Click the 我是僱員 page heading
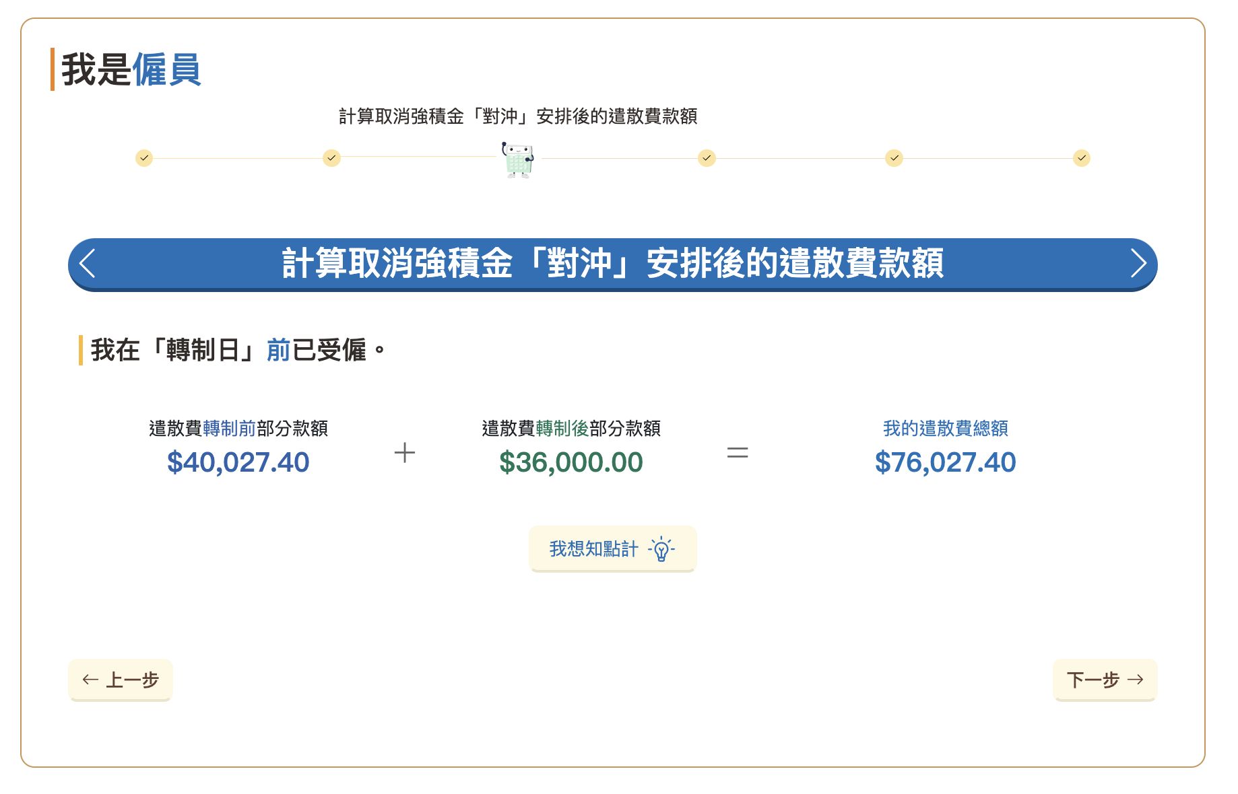Screen dimensions: 1238x794 [x=131, y=69]
